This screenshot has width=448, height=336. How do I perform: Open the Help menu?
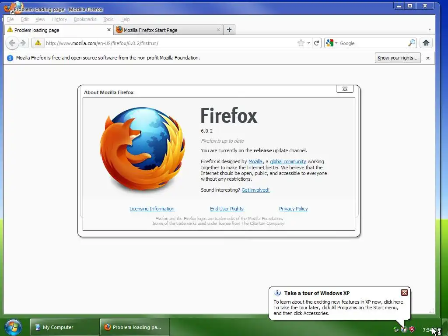click(x=125, y=19)
